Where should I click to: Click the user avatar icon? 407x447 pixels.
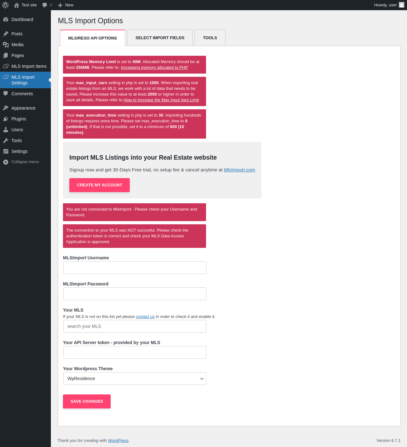point(402,5)
